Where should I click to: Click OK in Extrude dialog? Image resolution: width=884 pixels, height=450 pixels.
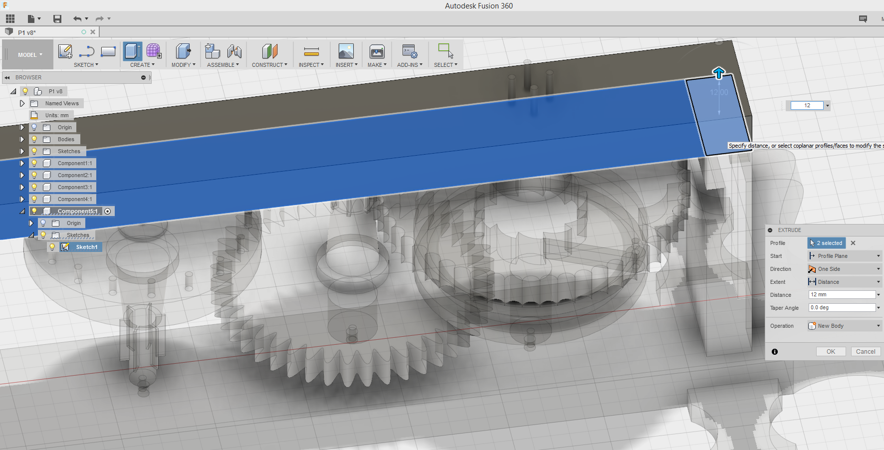(x=831, y=352)
